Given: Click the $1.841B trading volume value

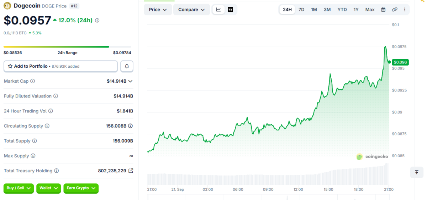Looking at the screenshot, I should [125, 111].
